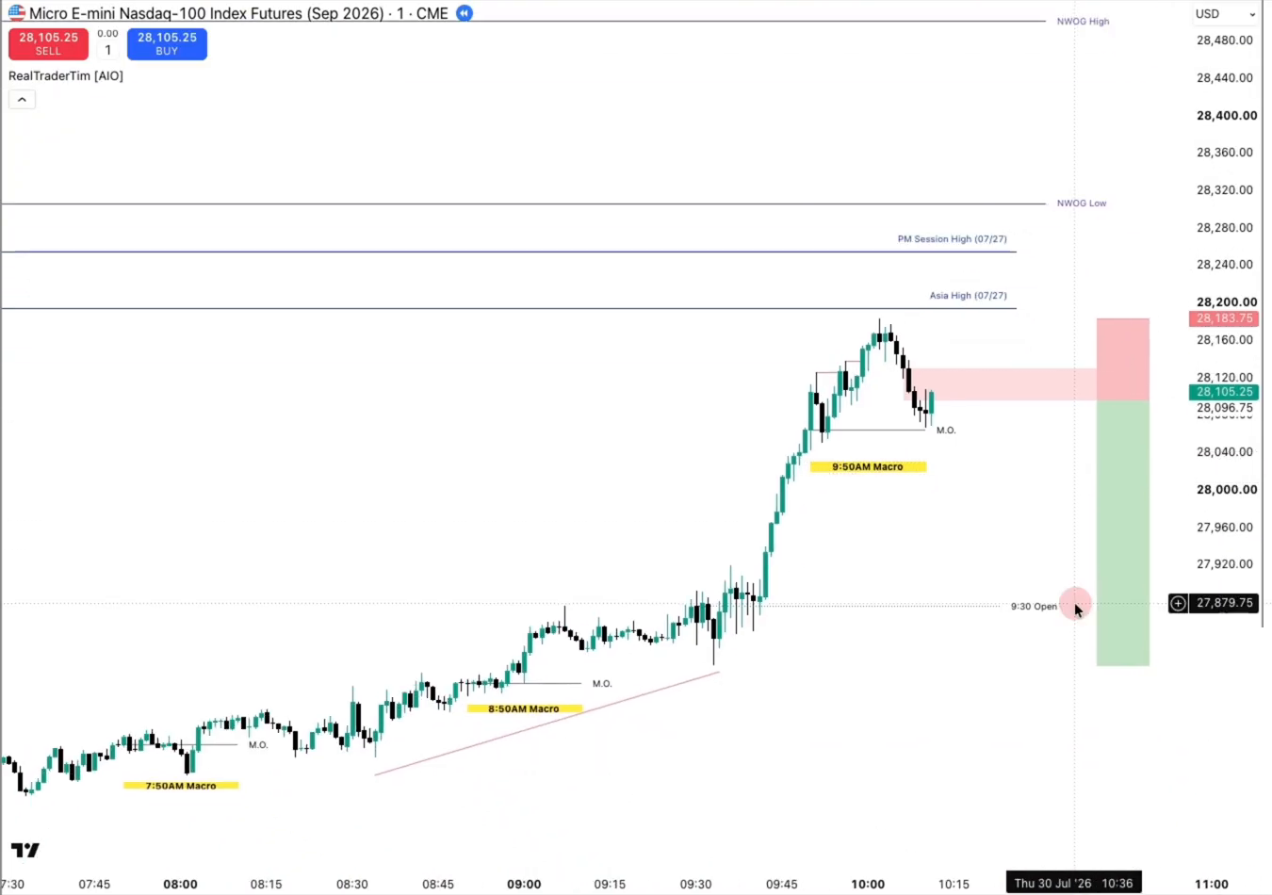Click the red 28,183.75 price axis tag
This screenshot has height=895, width=1272.
1224,318
